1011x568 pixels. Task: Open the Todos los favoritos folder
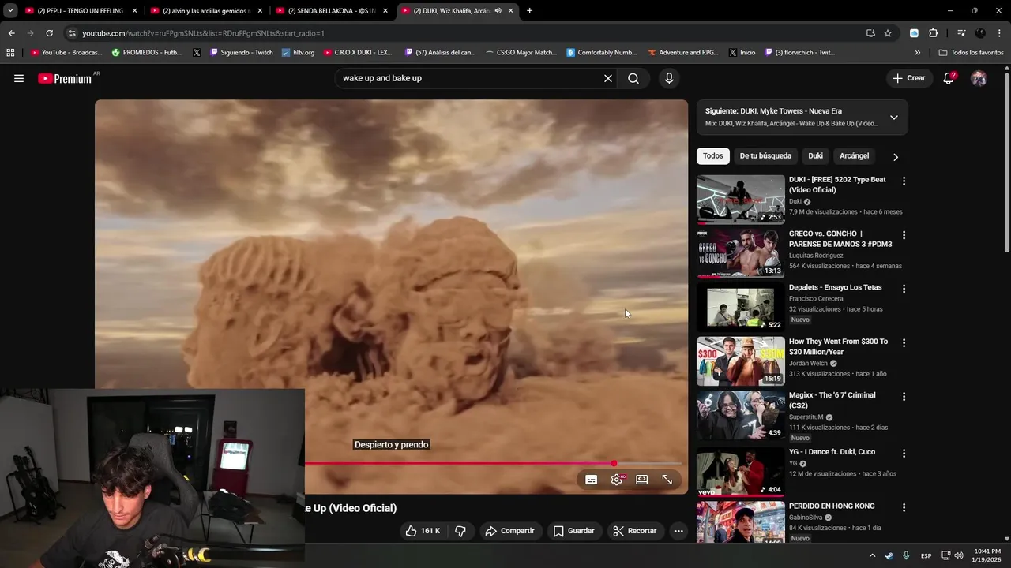coord(972,53)
